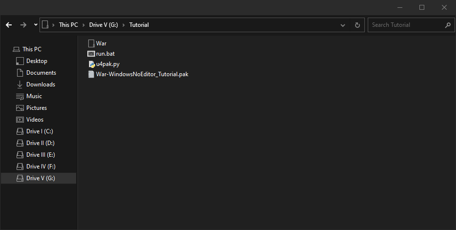Select the War folder icon

point(91,43)
